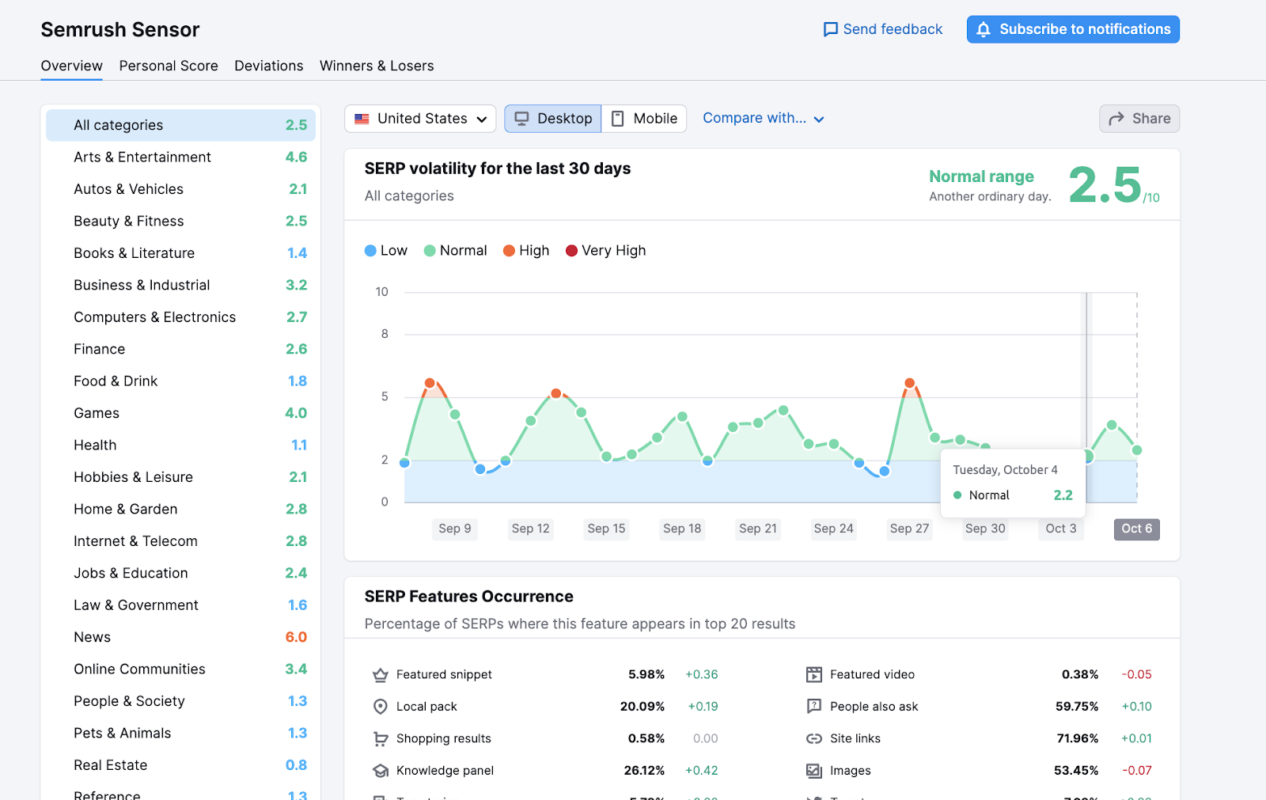
Task: Select Pets & Animals category
Action: [181, 734]
